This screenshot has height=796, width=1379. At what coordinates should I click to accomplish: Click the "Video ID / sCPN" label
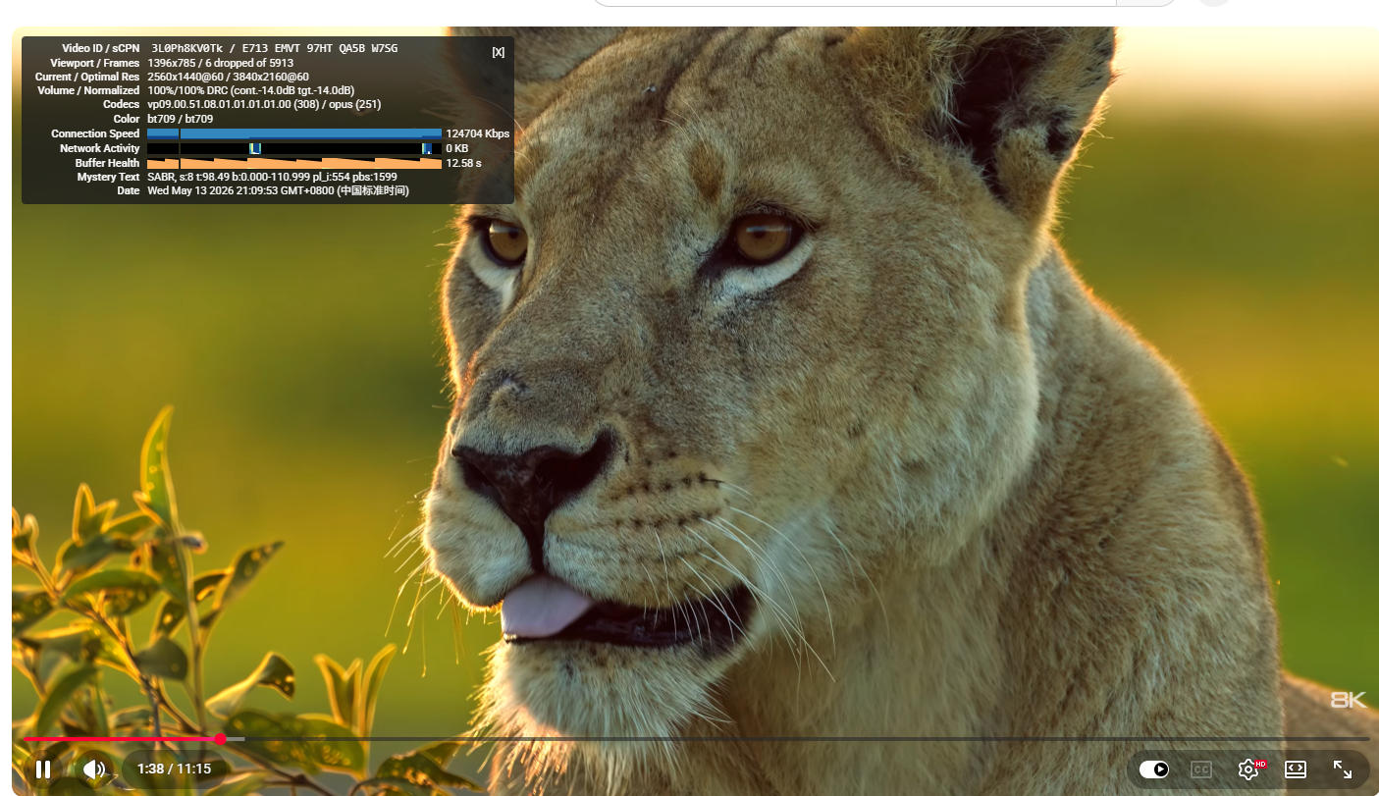tap(100, 48)
